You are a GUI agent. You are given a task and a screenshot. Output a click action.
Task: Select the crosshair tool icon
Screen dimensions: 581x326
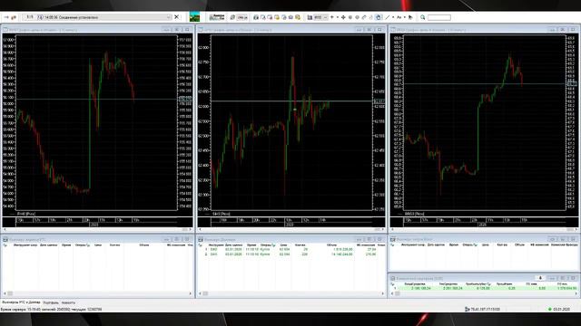tap(343, 17)
